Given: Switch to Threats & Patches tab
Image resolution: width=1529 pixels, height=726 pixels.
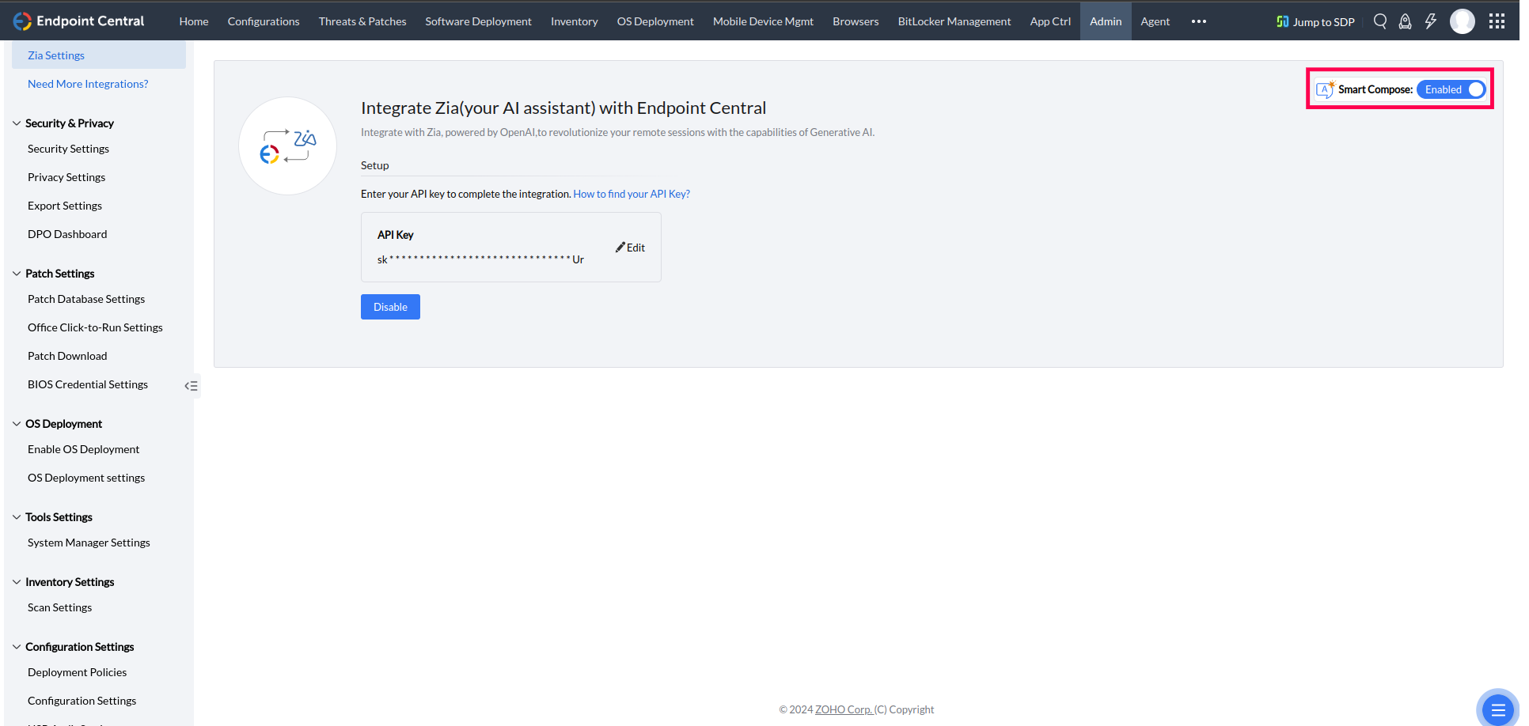Looking at the screenshot, I should [362, 21].
